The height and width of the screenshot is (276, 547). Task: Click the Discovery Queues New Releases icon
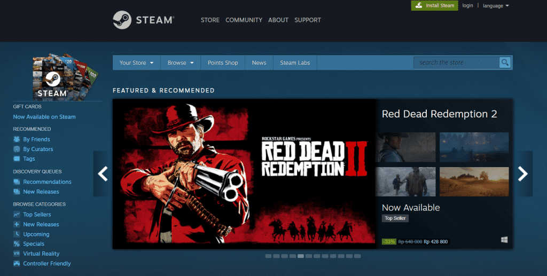[17, 192]
